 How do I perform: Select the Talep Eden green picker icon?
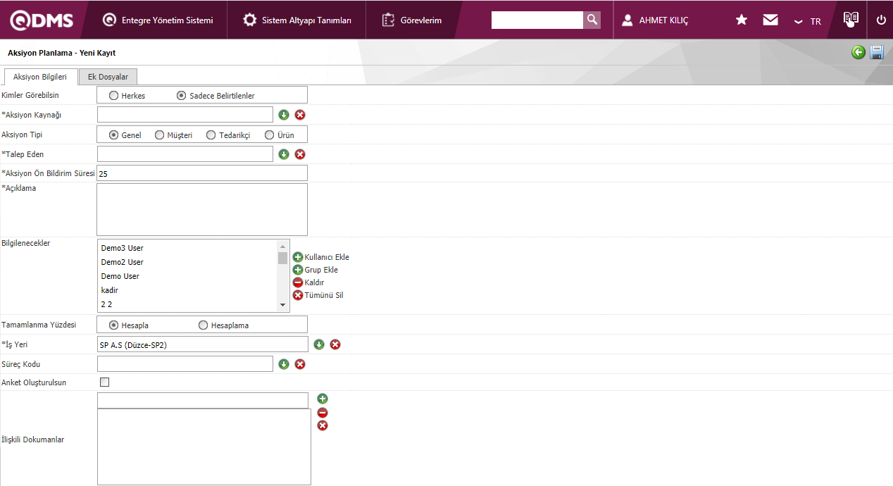tap(284, 154)
